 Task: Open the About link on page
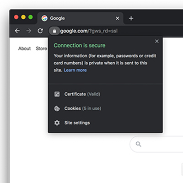(24, 48)
